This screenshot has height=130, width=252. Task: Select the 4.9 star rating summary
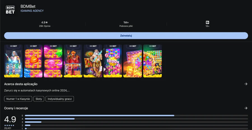click(45, 22)
